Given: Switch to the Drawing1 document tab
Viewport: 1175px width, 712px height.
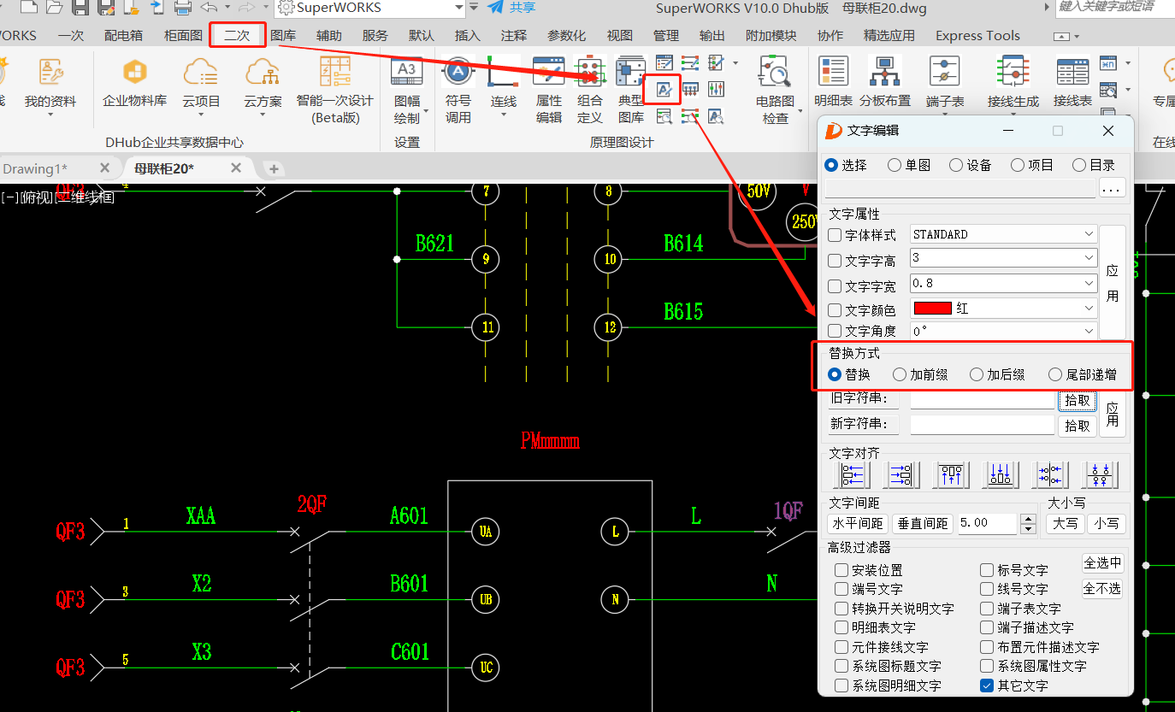Looking at the screenshot, I should pos(35,168).
